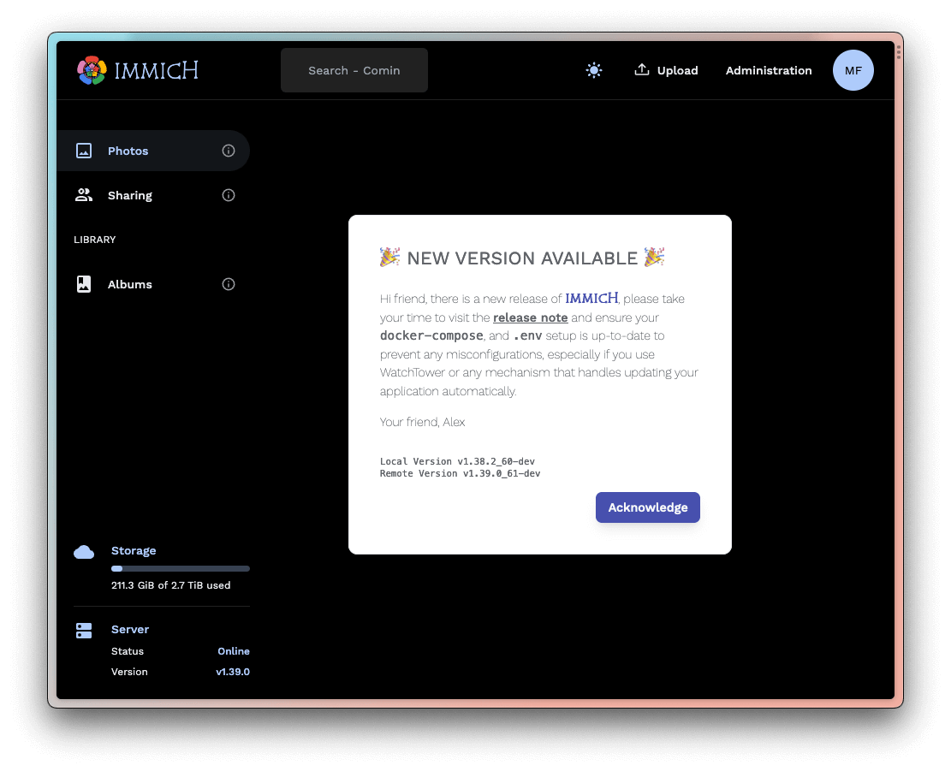Click the Sharing people icon
Viewport: 951px width, 771px height.
coord(84,195)
